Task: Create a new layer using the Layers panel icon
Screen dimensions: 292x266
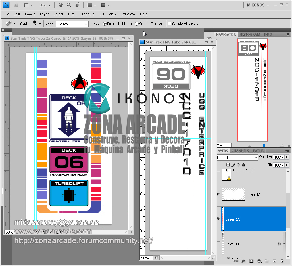Action: pyautogui.click(x=274, y=261)
